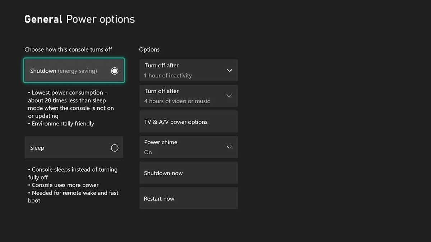Click the highlighted Shutdown selection panel
The image size is (431, 242).
74,71
